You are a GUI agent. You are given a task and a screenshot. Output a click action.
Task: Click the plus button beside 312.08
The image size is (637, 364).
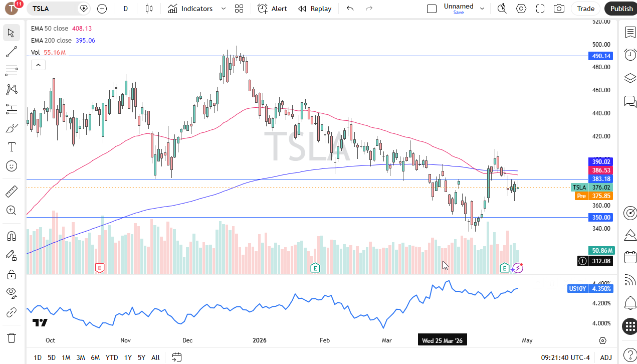pyautogui.click(x=582, y=261)
